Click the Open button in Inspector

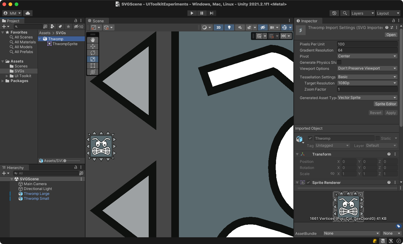coord(391,35)
